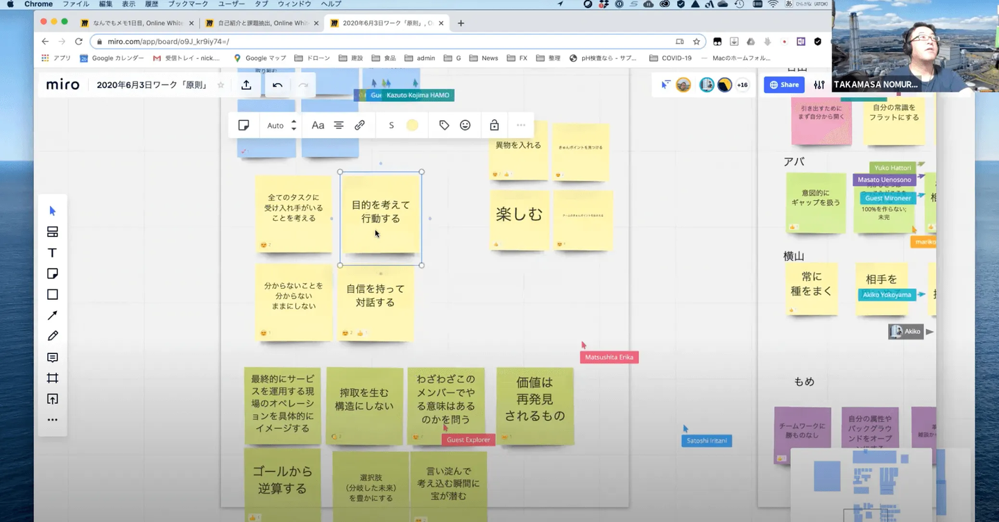The image size is (999, 522).
Task: Close the なんでもメモ1日目 tab
Action: (x=191, y=23)
